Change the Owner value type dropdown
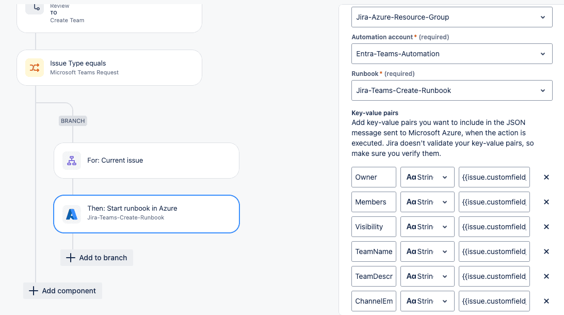This screenshot has height=315, width=564. click(427, 177)
